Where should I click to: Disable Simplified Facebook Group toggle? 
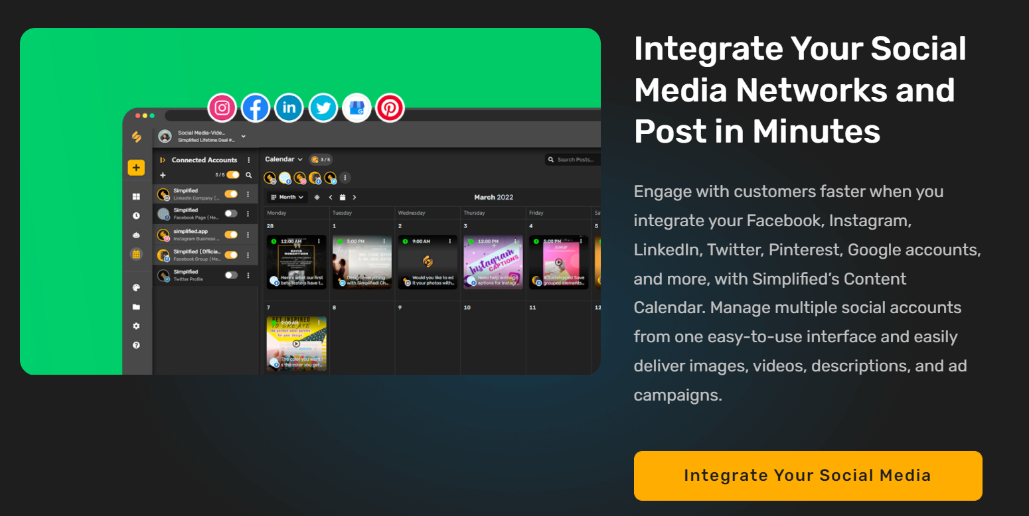[x=231, y=255]
